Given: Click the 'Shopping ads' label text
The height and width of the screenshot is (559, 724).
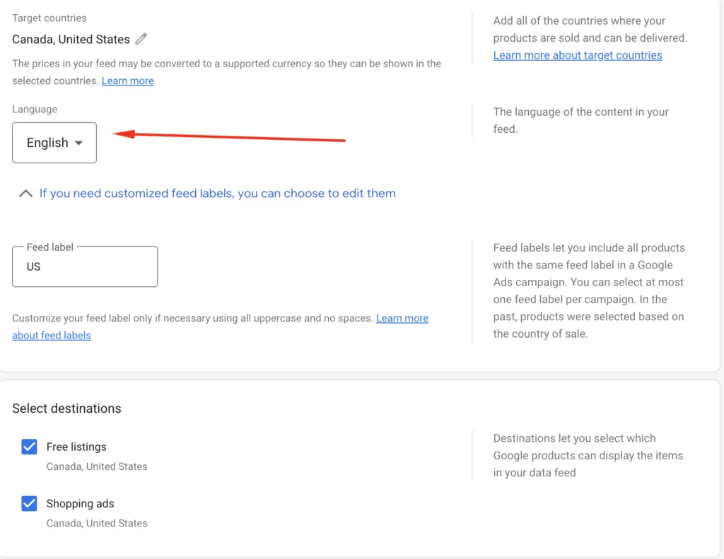Looking at the screenshot, I should (81, 504).
